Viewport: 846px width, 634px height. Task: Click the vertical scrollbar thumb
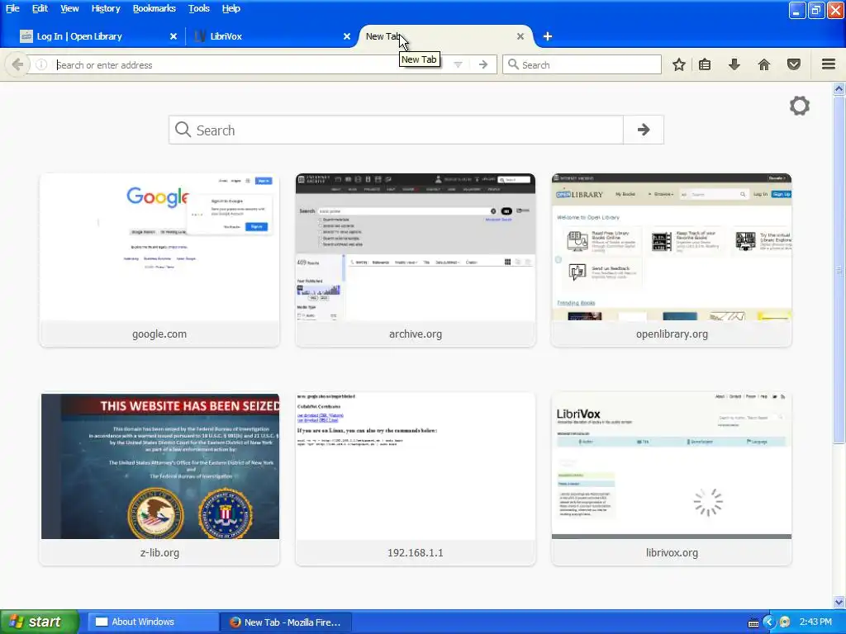(839, 270)
